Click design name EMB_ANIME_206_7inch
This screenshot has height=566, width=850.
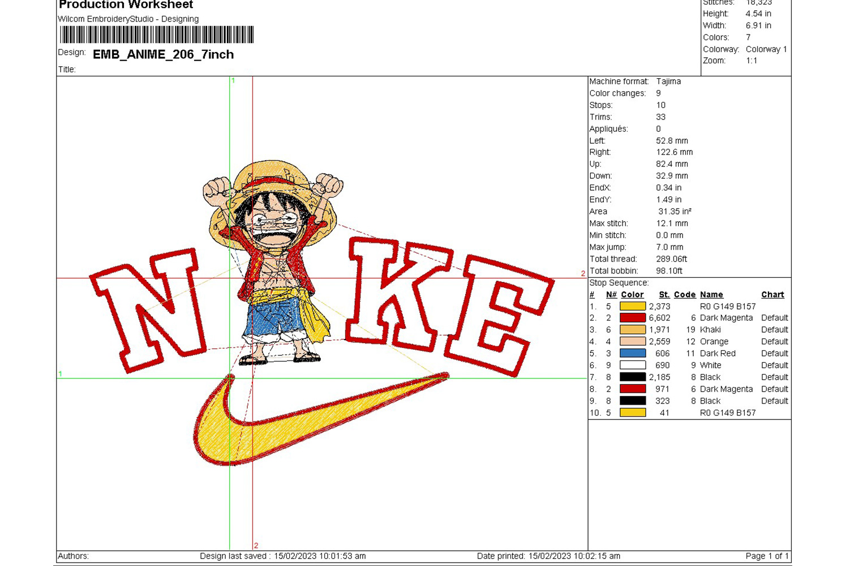163,54
